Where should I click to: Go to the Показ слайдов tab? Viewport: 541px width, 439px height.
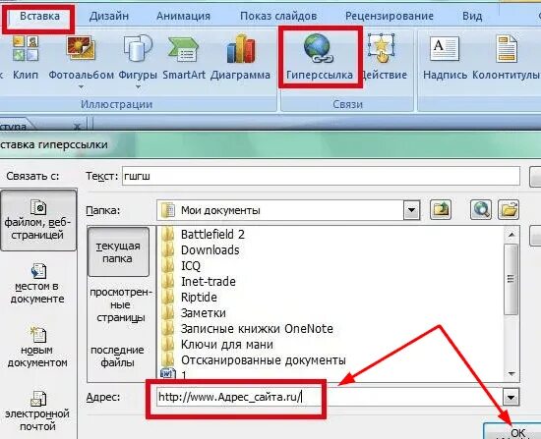(278, 16)
